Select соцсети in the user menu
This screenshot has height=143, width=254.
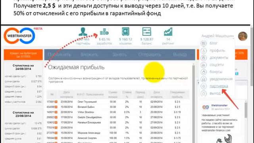217,65
